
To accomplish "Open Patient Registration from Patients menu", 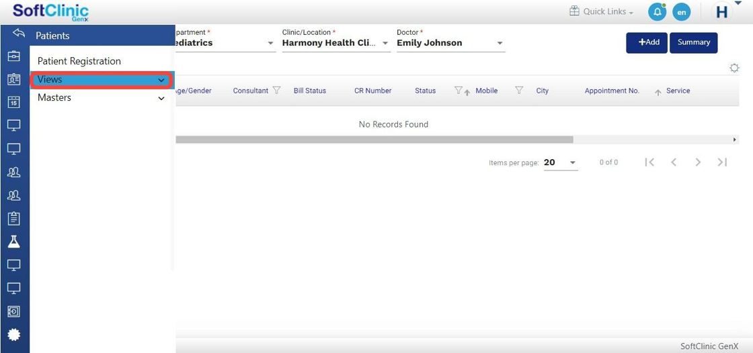I will click(79, 61).
